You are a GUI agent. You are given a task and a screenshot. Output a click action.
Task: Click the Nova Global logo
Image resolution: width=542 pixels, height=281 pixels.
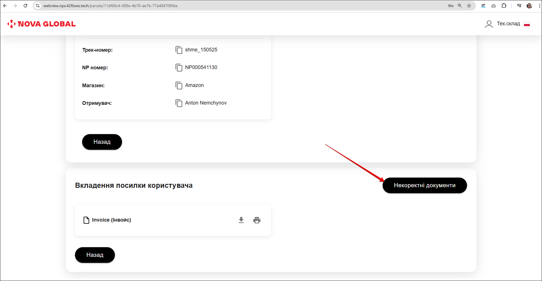tap(42, 24)
